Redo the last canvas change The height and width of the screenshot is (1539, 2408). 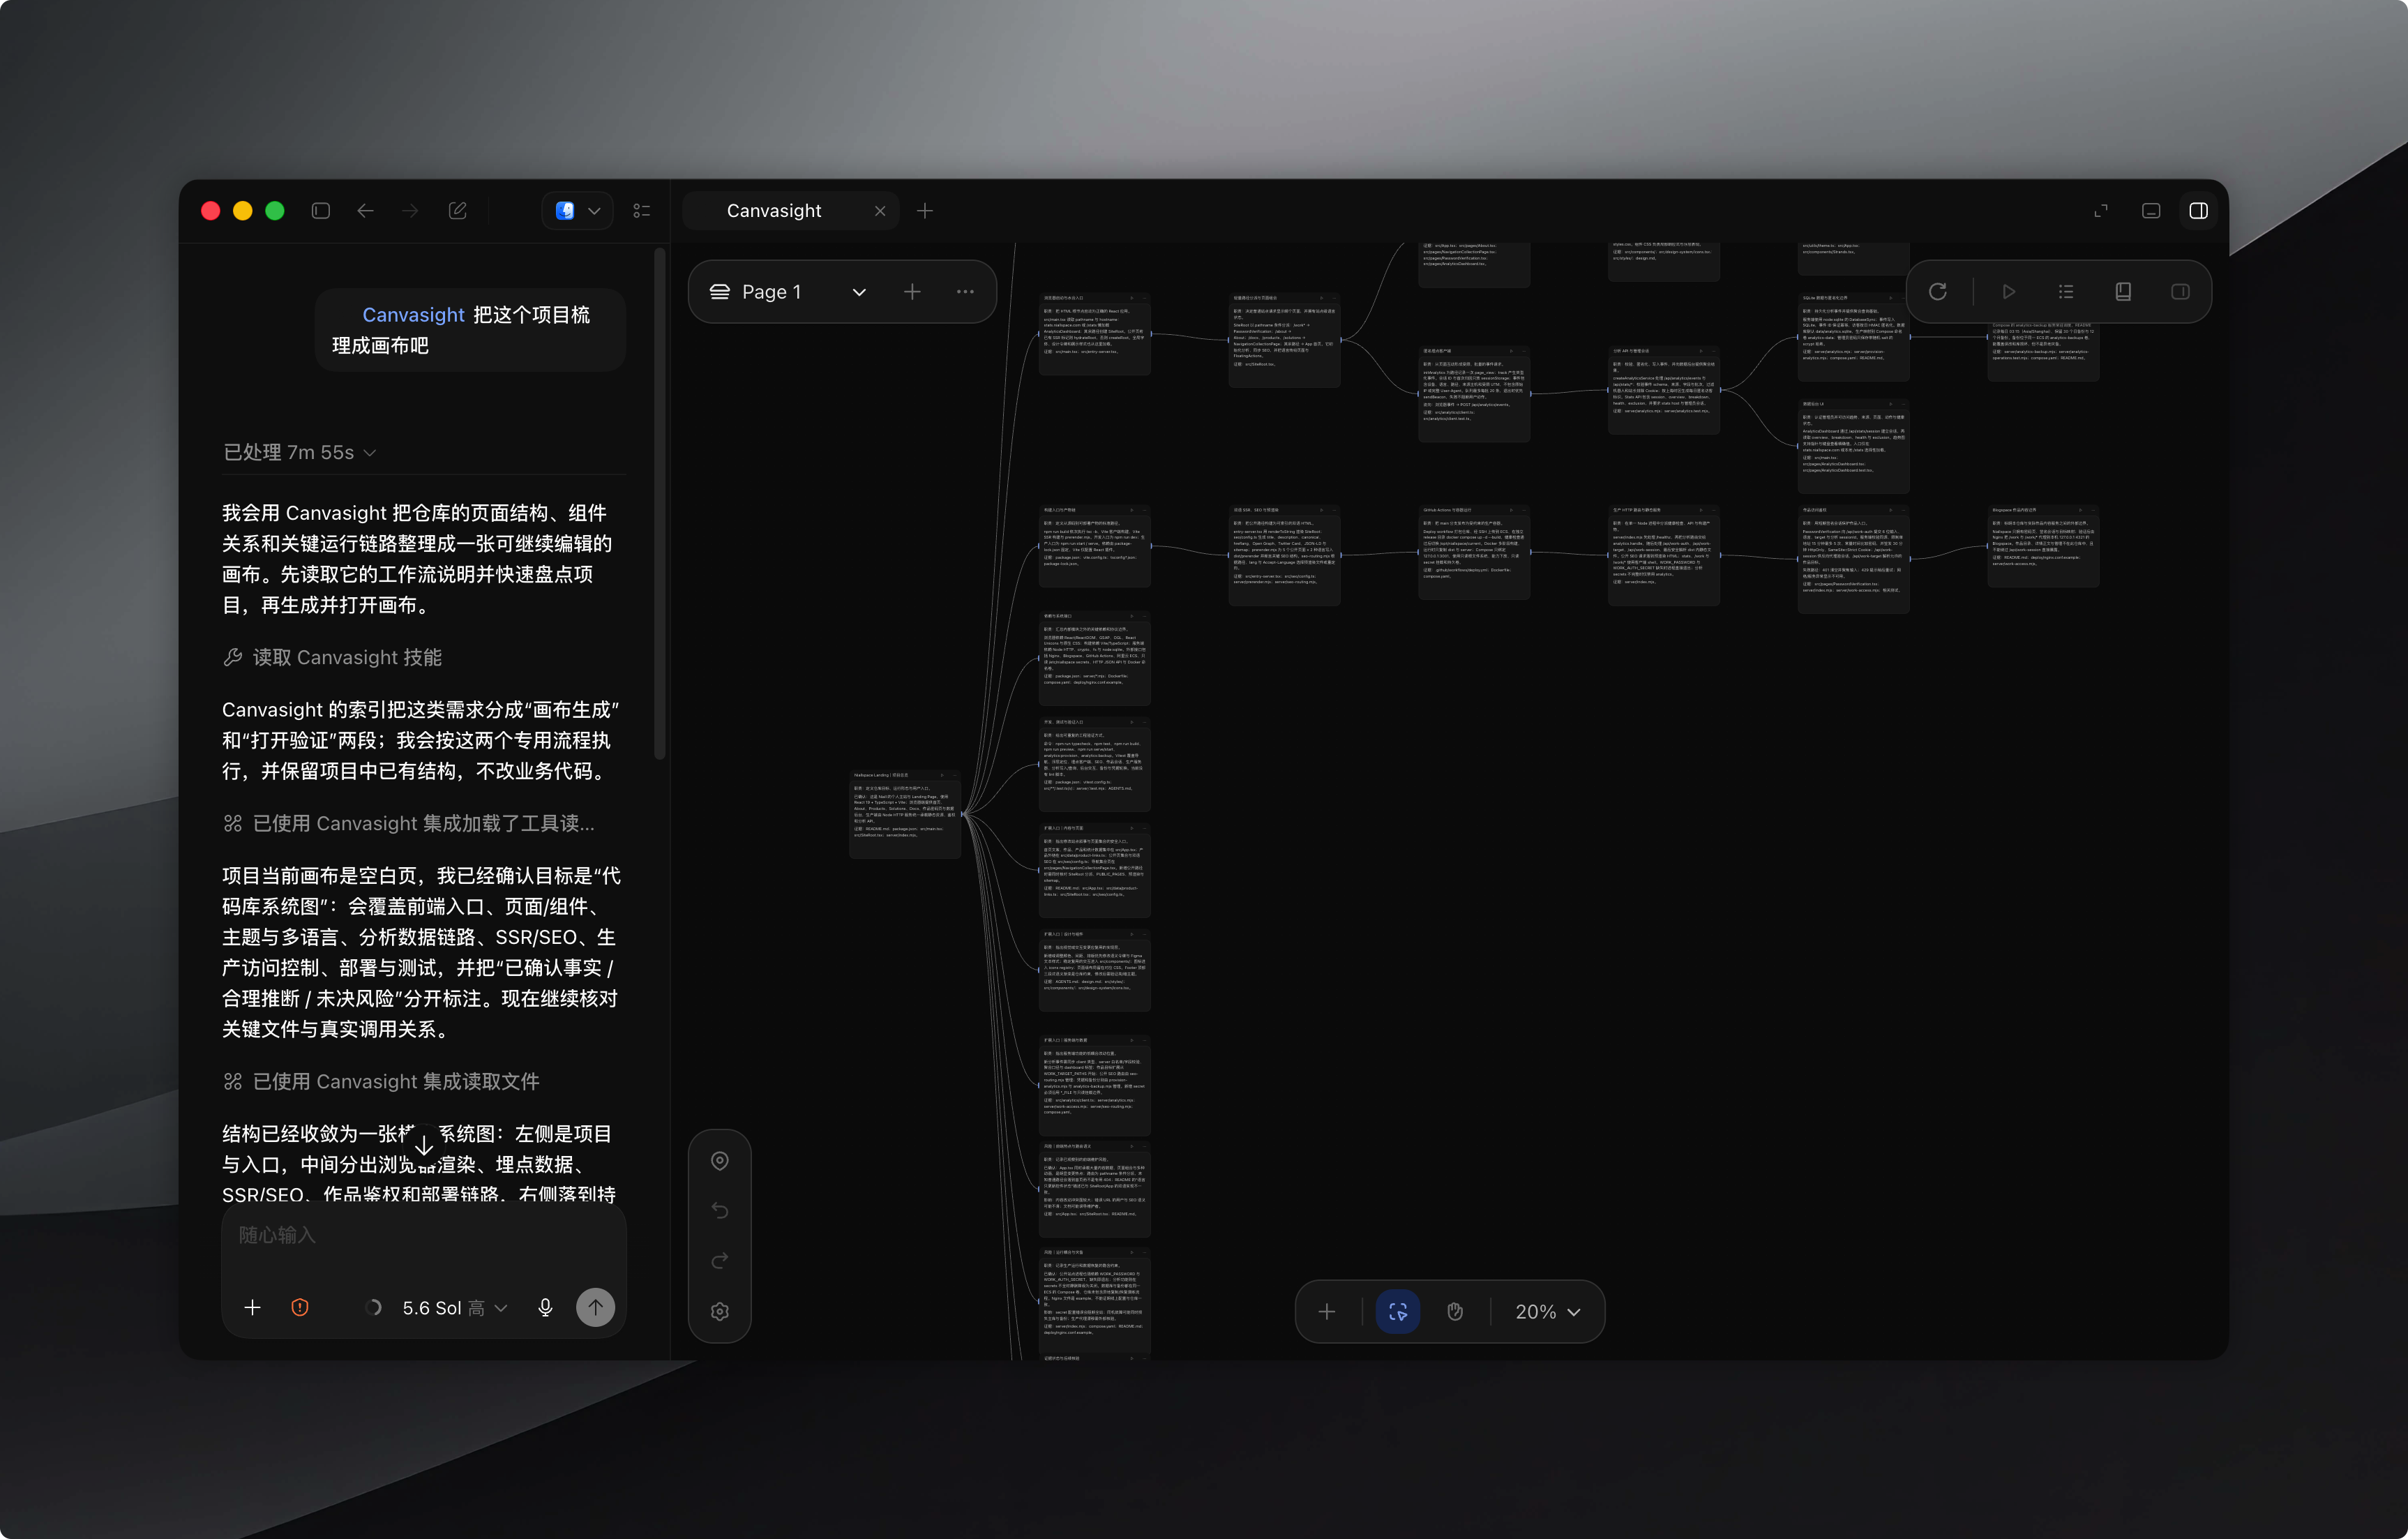pyautogui.click(x=720, y=1261)
